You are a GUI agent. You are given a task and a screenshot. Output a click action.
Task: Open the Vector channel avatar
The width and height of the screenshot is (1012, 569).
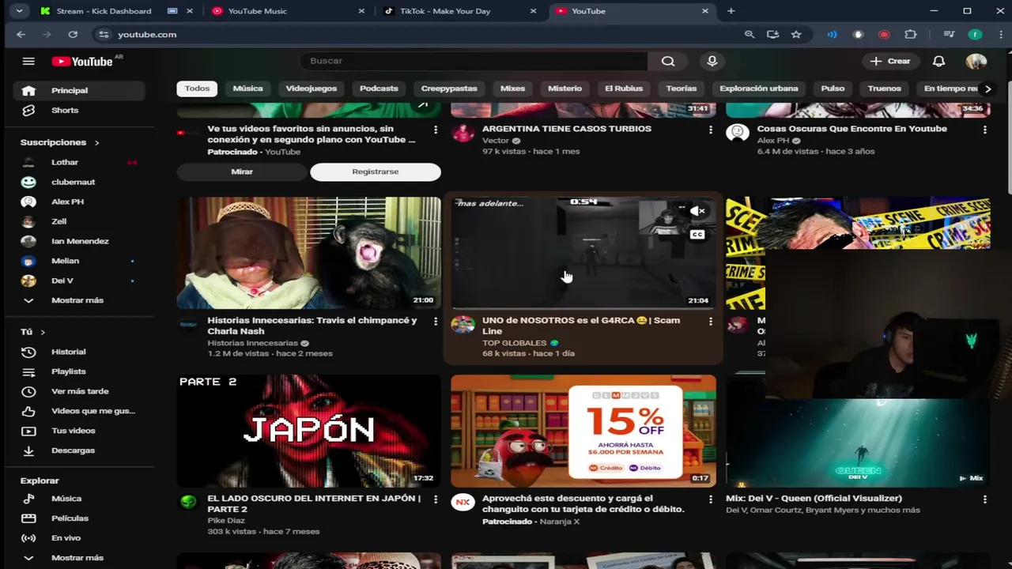coord(463,132)
